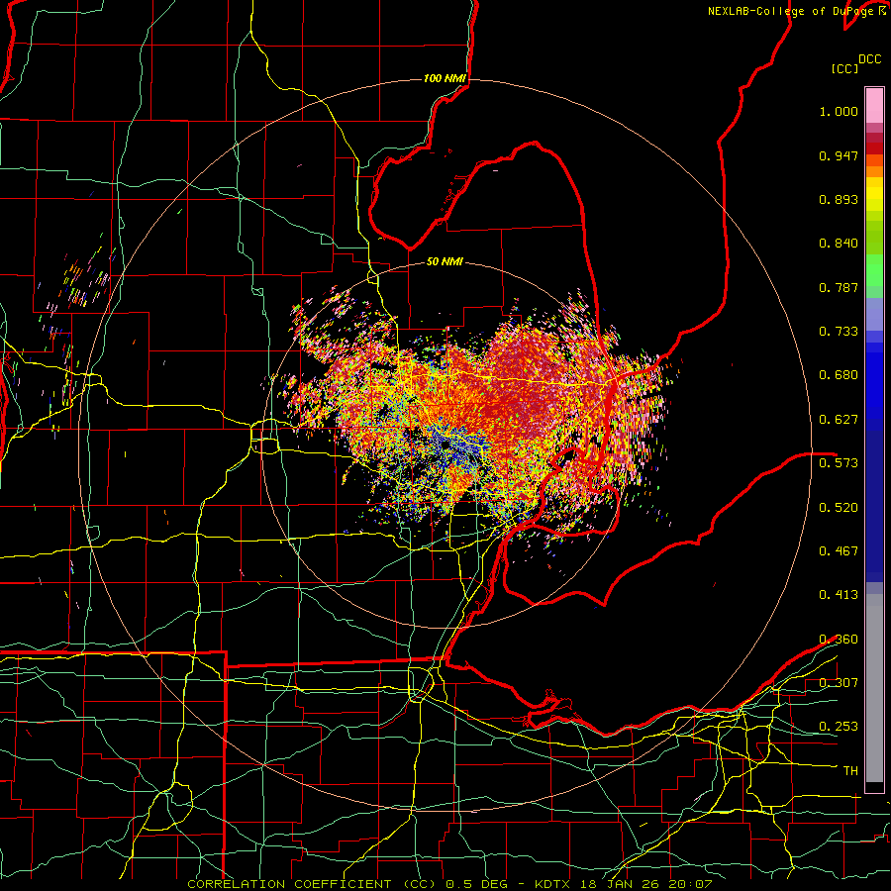891x891 pixels.
Task: Select the 0.680 scale value
Action: (839, 375)
